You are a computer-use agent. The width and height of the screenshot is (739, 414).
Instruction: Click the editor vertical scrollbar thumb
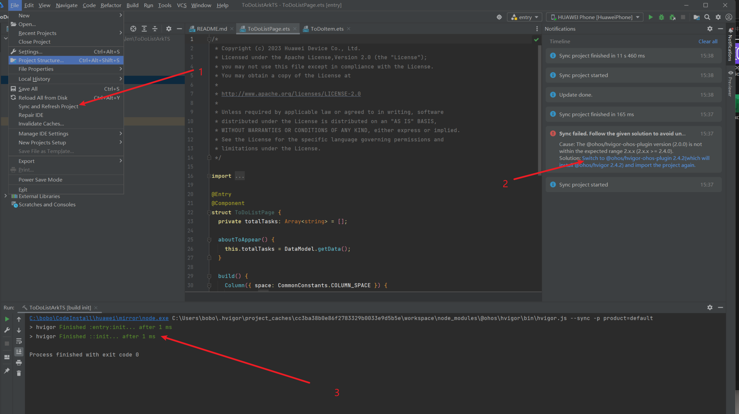click(x=539, y=110)
